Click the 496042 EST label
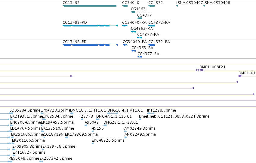 (x=91, y=122)
